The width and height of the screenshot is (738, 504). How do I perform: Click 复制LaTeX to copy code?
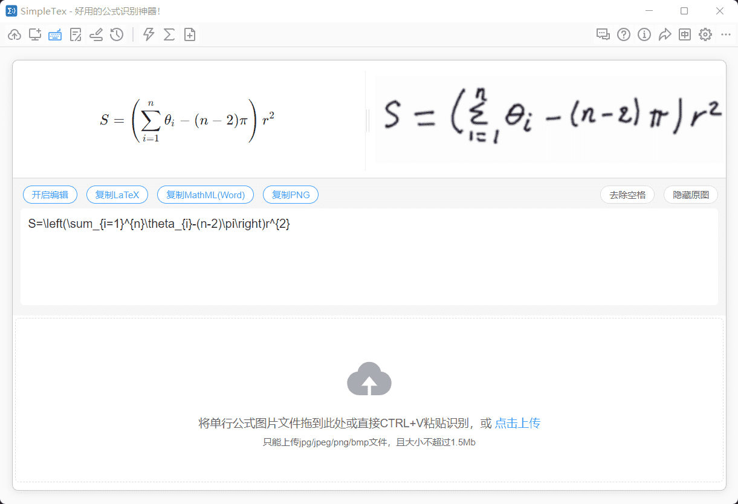[117, 195]
